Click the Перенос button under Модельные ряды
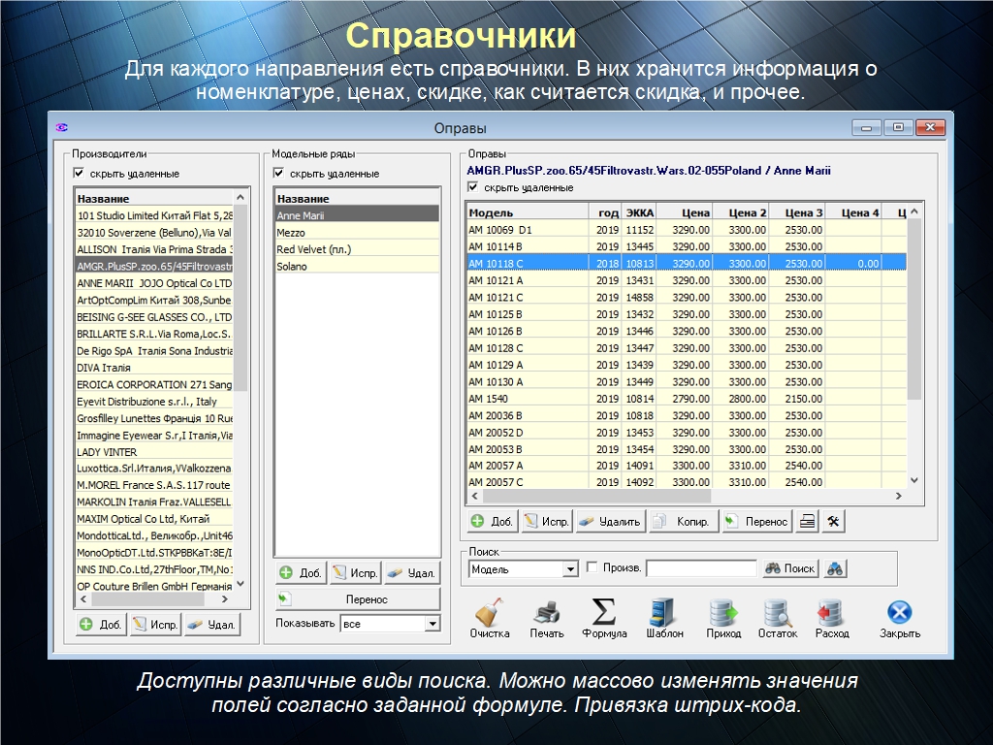The image size is (993, 745). [x=357, y=599]
